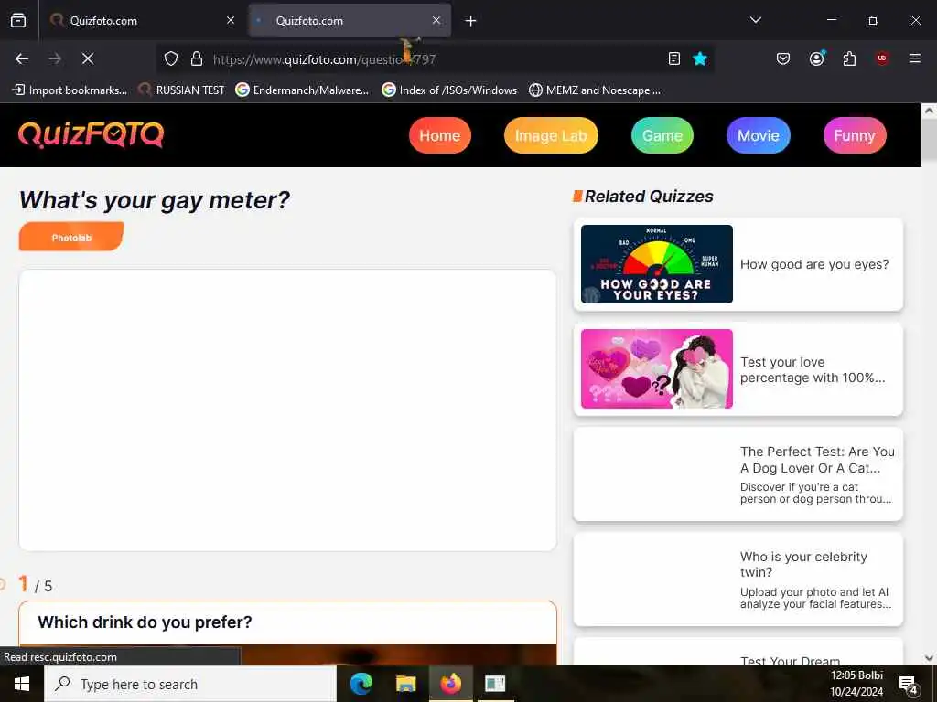
Task: Open the tracking protection shield icon
Action: pos(171,58)
